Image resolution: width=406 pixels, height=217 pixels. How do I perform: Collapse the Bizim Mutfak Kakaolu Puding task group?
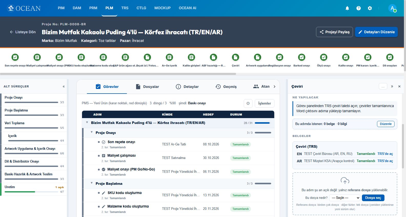click(x=87, y=122)
